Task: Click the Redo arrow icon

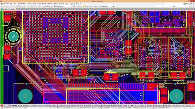Action: 49,6
